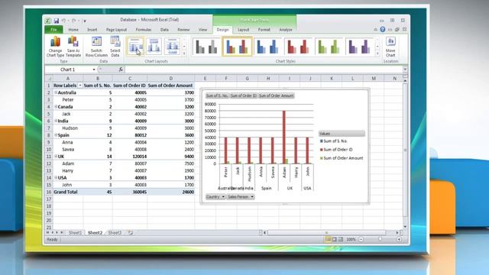Apply the first chart layout thumbnail
The height and width of the screenshot is (275, 489).
click(x=135, y=47)
